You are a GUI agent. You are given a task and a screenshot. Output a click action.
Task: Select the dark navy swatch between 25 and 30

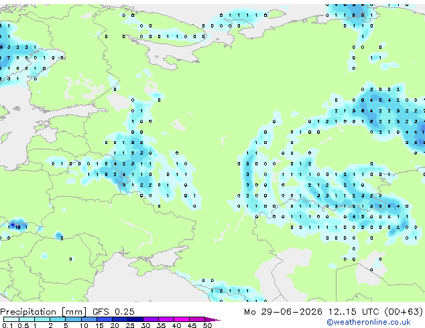pyautogui.click(x=135, y=319)
